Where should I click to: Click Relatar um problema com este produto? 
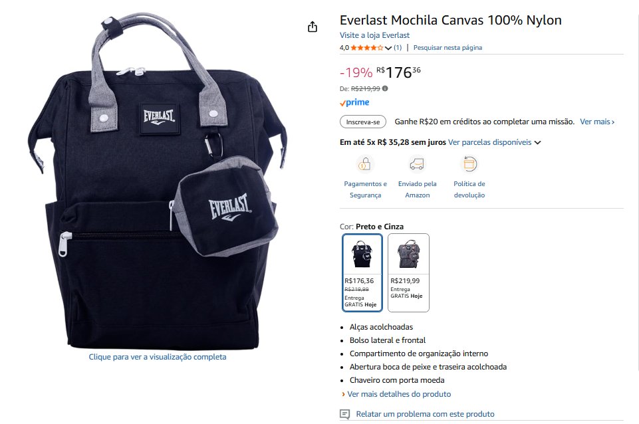coord(425,414)
